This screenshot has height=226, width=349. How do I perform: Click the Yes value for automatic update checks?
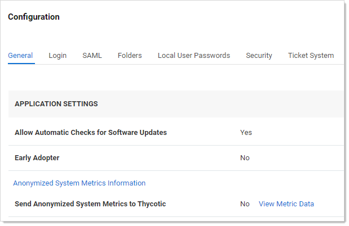click(x=246, y=133)
